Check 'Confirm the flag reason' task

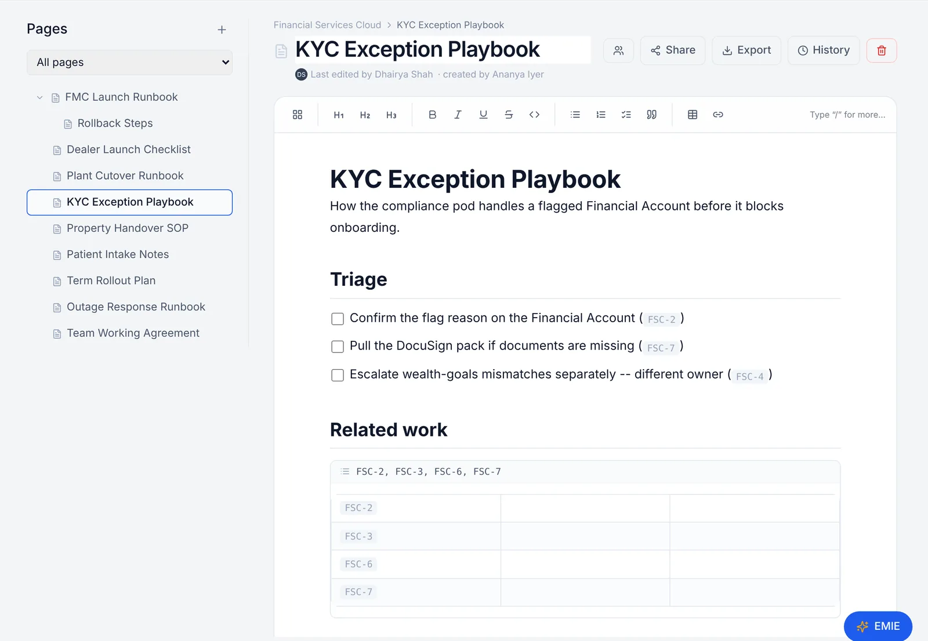338,319
